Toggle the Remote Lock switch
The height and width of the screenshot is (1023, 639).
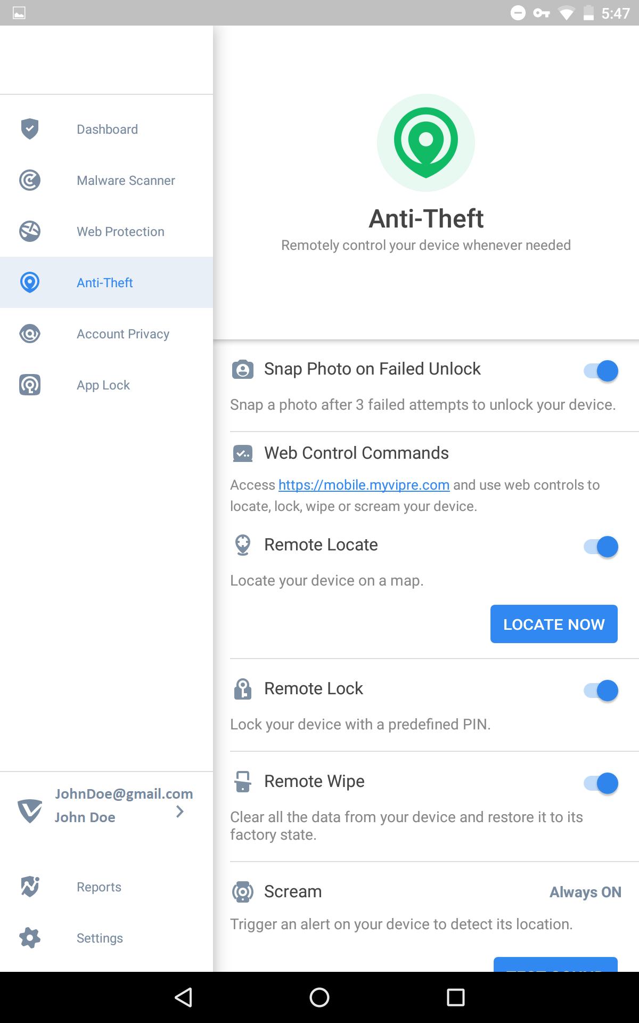click(x=601, y=690)
